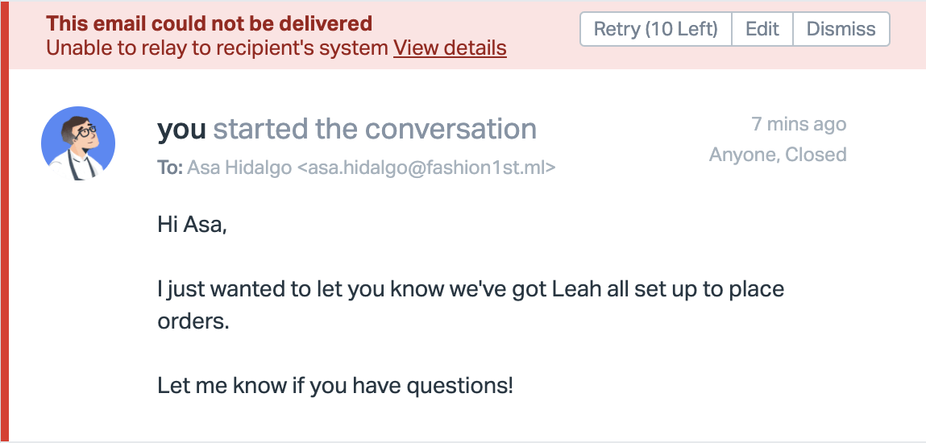The width and height of the screenshot is (926, 443).
Task: Click the "Anyone, Closed" status text
Action: (778, 155)
